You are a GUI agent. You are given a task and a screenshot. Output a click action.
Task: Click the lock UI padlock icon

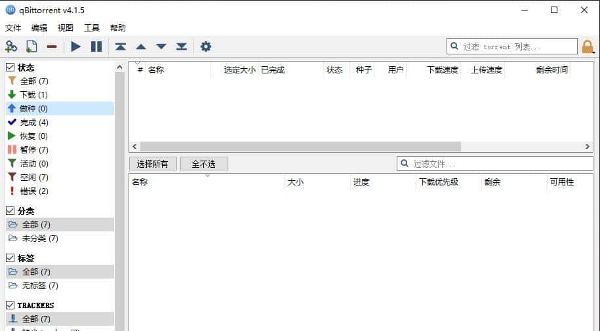click(588, 47)
